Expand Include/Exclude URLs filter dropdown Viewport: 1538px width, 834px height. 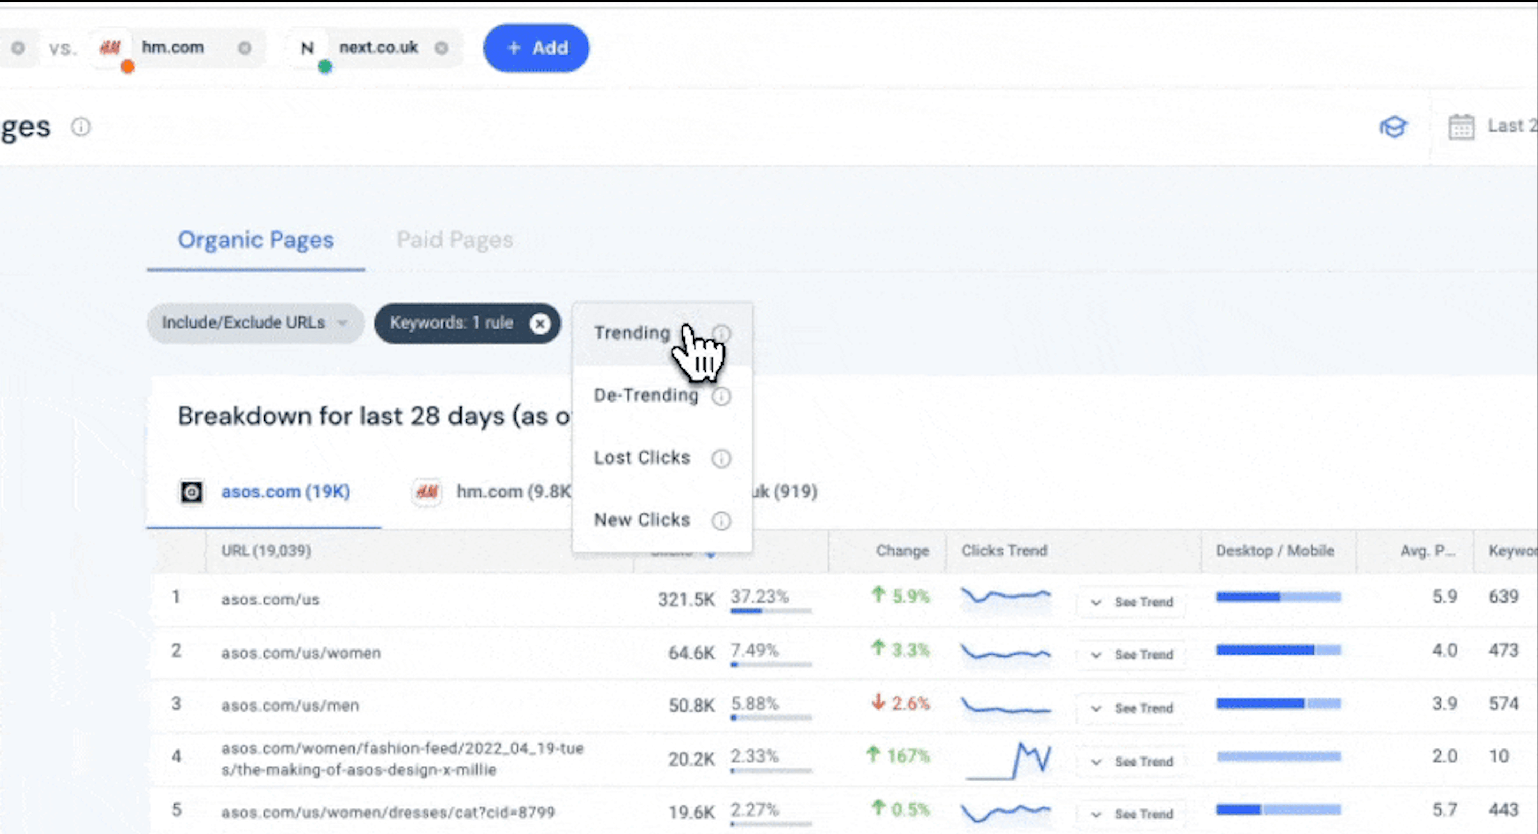click(x=256, y=323)
